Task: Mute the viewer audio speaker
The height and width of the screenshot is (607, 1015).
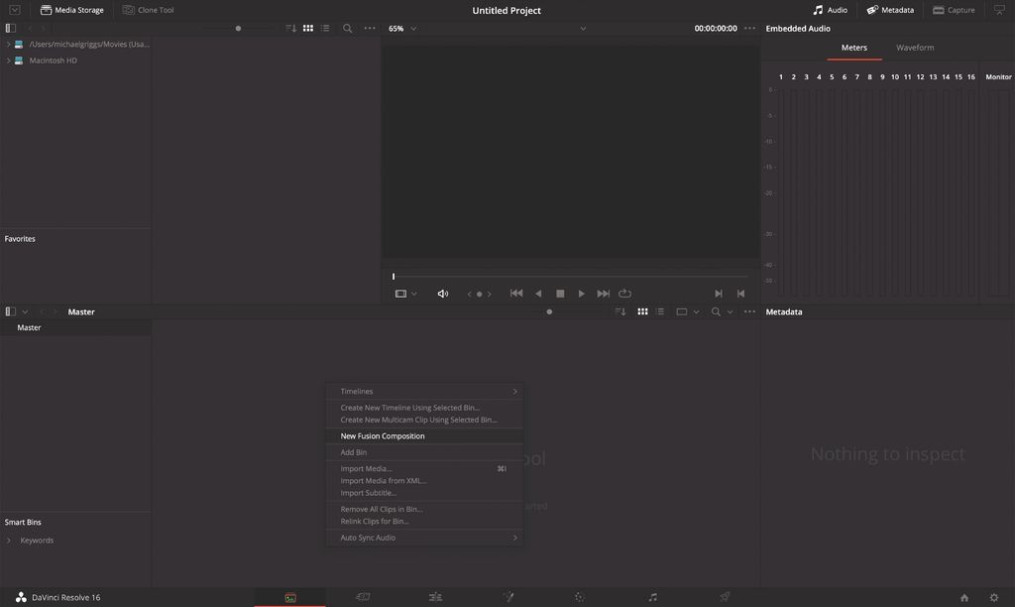Action: [443, 293]
